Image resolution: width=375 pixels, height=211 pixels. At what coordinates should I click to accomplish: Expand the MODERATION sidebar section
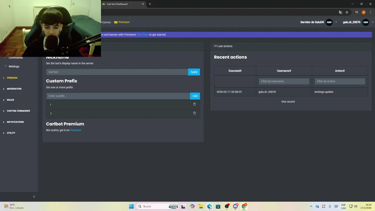point(14,89)
